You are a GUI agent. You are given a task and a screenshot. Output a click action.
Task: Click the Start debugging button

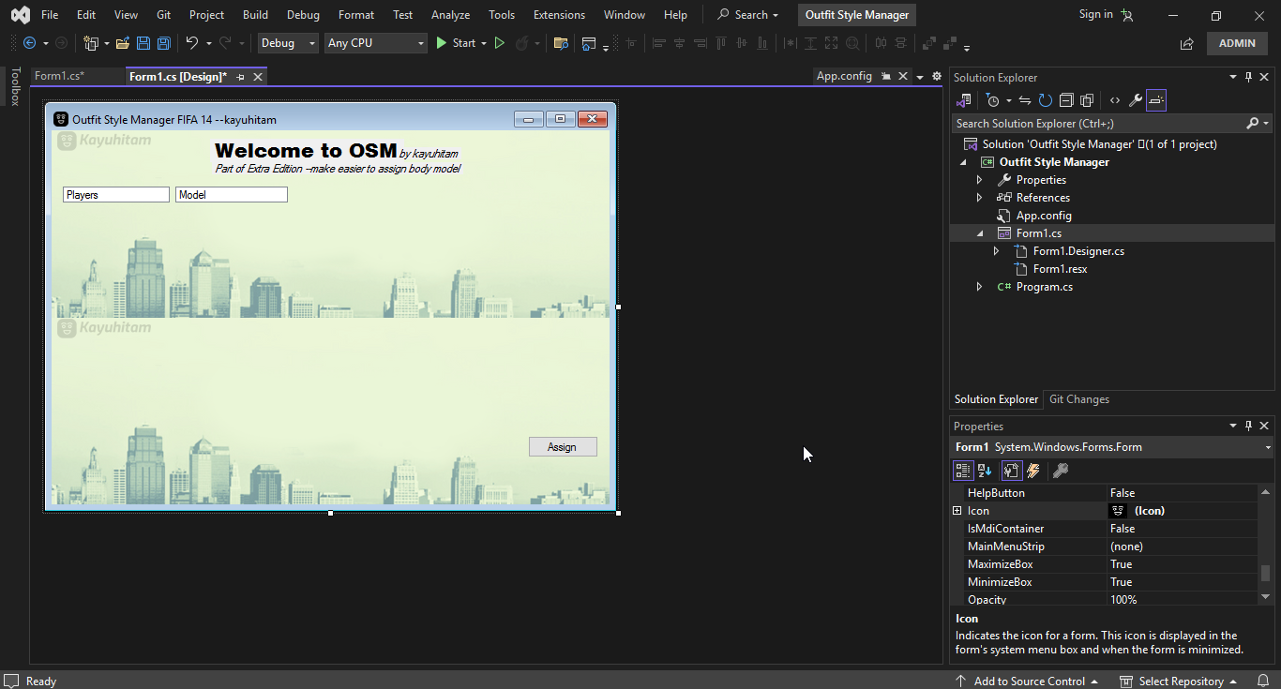456,43
